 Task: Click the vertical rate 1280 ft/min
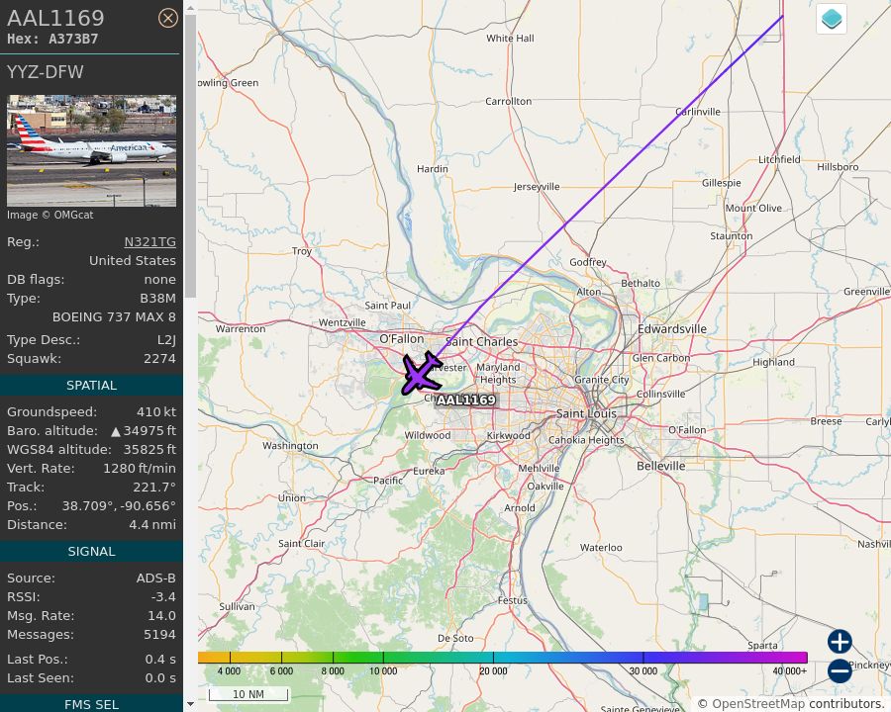140,468
